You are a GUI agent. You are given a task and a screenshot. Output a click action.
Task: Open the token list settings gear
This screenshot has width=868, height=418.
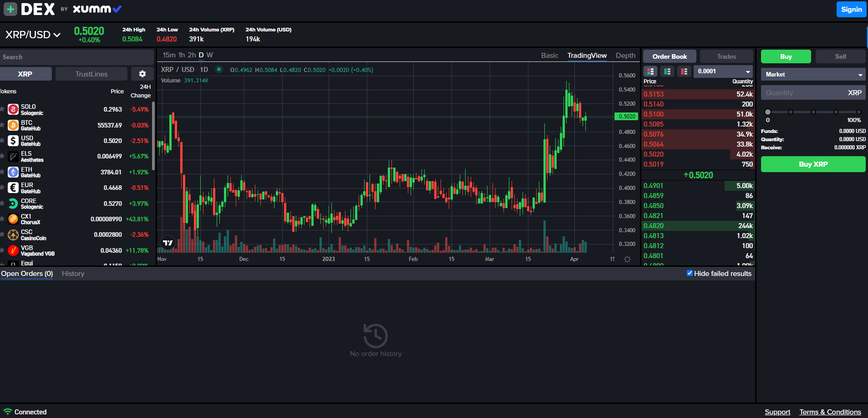coord(142,73)
